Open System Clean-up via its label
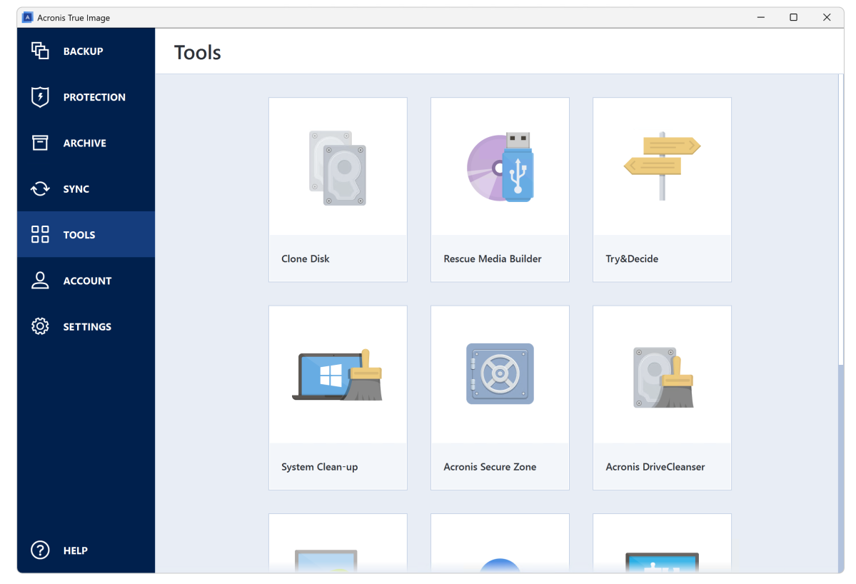This screenshot has width=856, height=584. point(319,467)
